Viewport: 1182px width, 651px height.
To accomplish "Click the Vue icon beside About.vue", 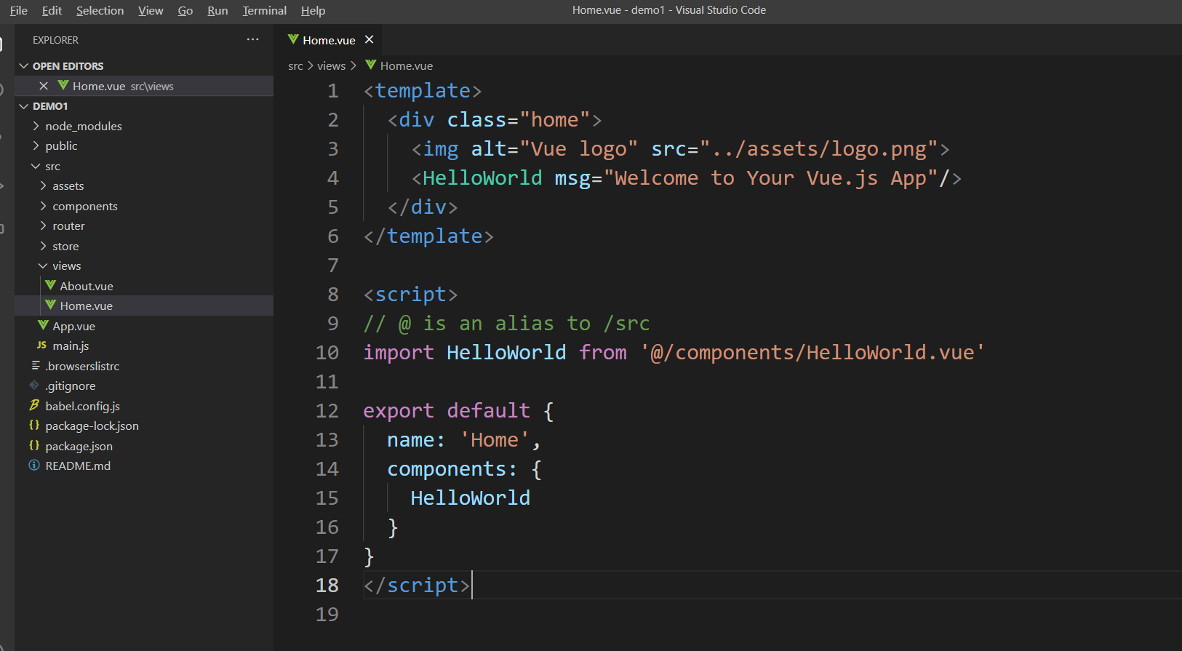I will [50, 285].
